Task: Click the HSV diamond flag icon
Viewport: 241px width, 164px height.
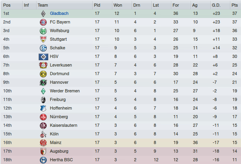Action: click(43, 57)
